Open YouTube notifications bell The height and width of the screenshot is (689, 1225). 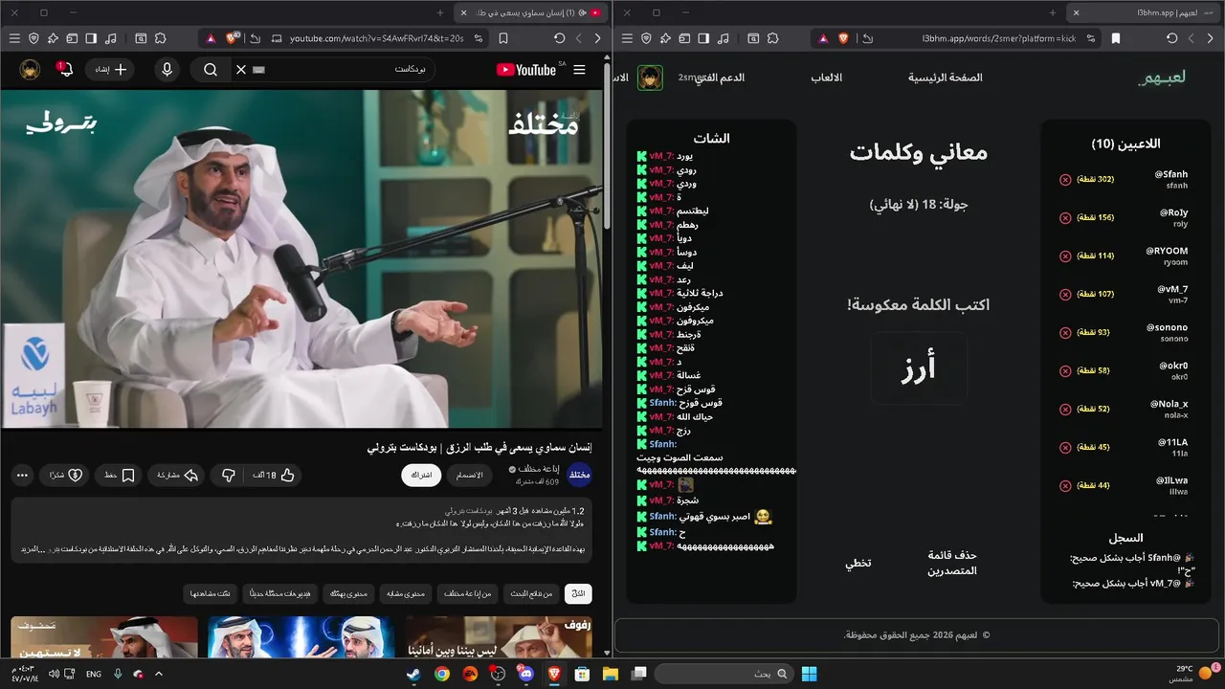coord(63,70)
